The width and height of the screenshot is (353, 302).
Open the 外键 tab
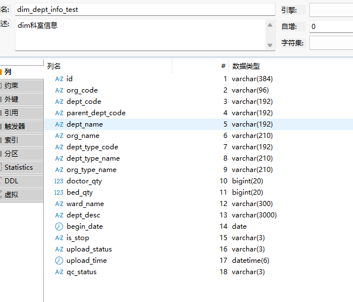point(21,99)
